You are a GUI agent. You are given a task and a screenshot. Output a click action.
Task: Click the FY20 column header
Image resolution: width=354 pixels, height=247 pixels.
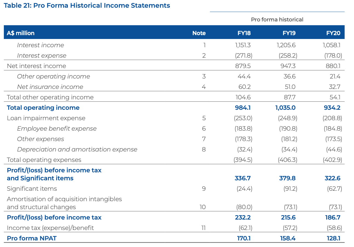[333, 33]
